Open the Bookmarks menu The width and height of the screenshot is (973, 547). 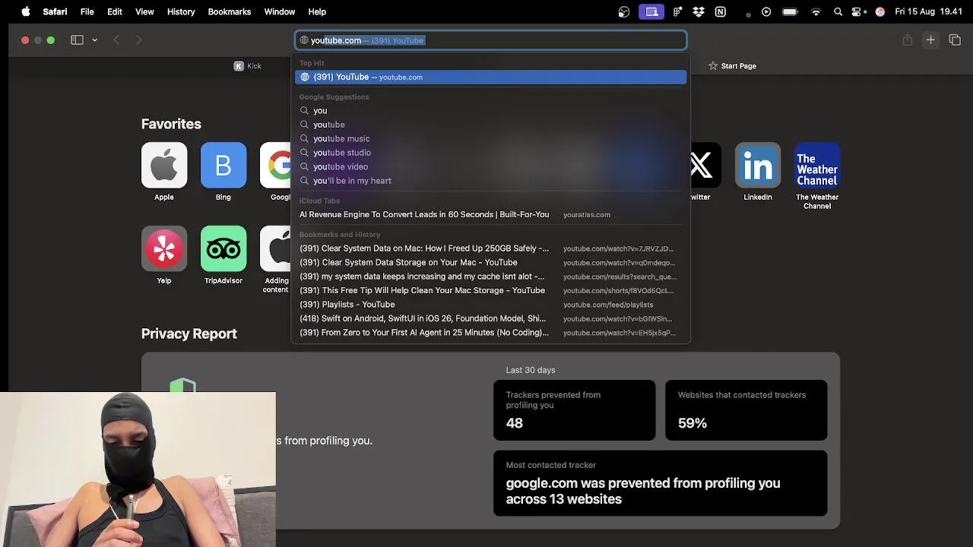[x=230, y=11]
